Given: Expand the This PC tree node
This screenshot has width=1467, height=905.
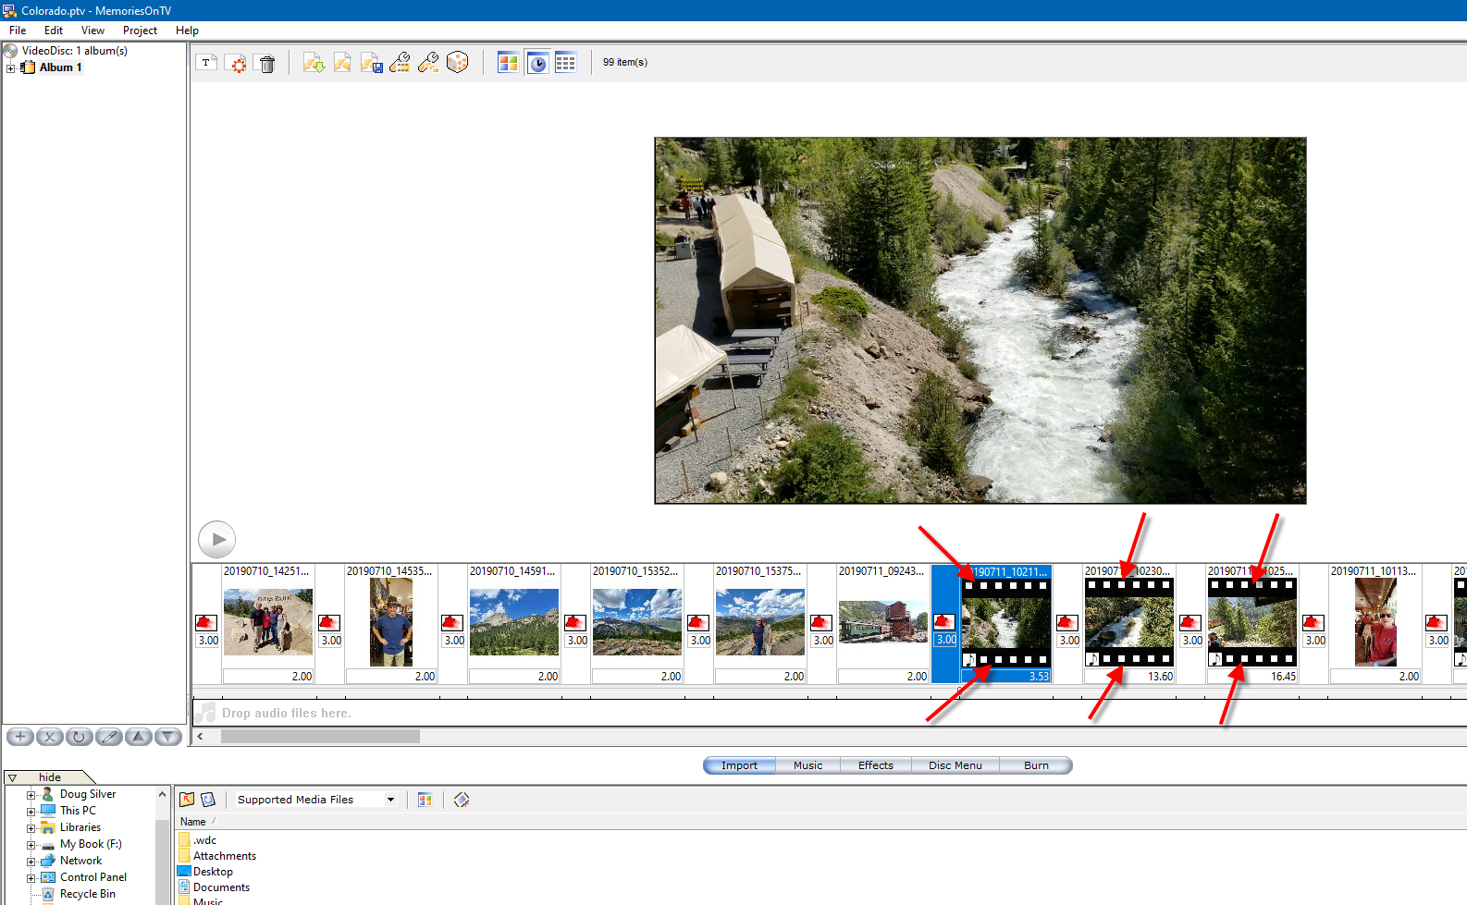Looking at the screenshot, I should click(31, 812).
